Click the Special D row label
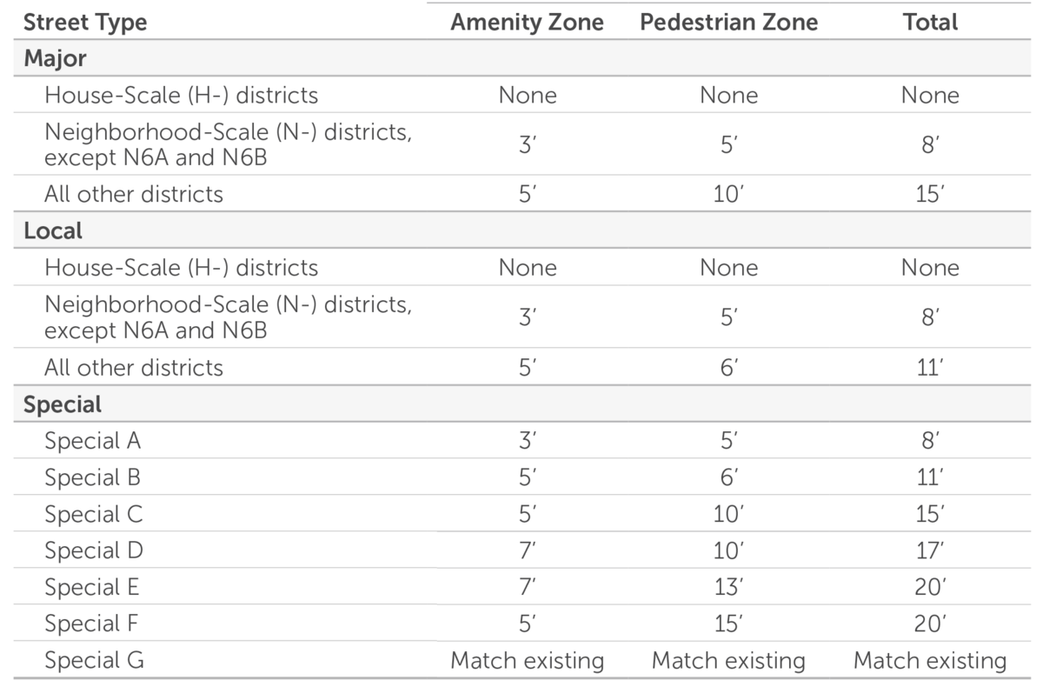This screenshot has height=687, width=1043. pyautogui.click(x=93, y=550)
